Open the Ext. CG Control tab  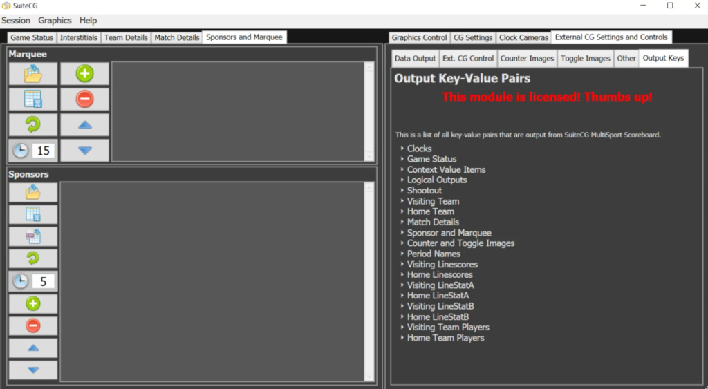(x=468, y=59)
